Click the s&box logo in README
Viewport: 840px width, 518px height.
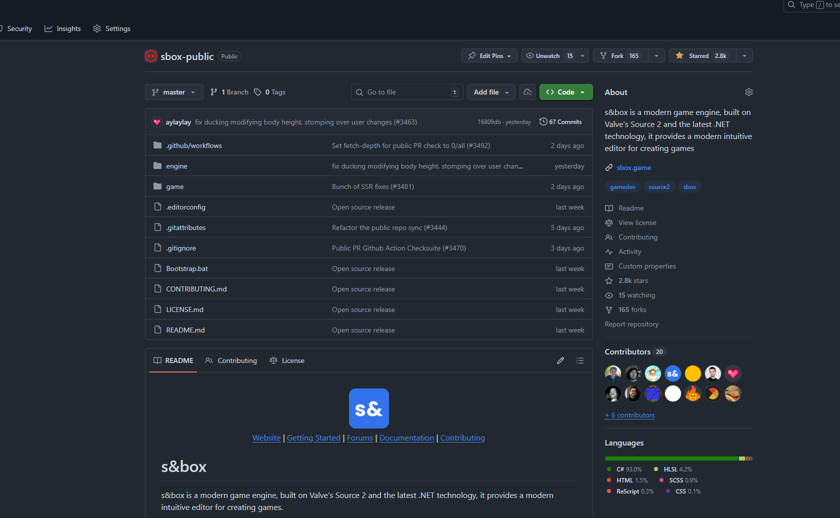368,408
